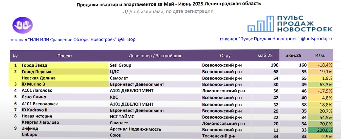This screenshot has height=139, width=341.
Task: Select the "iD Murino 3" project row
Action: [33, 84]
